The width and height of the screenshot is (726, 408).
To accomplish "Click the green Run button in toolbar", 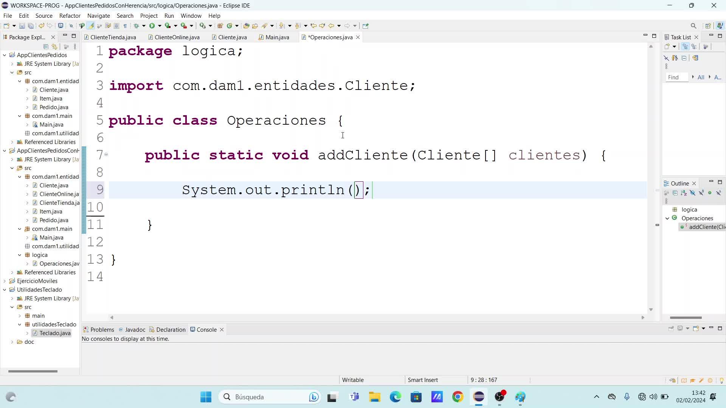I will [x=152, y=26].
